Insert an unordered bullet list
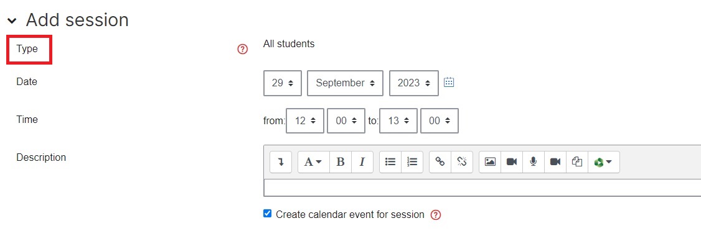701x231 pixels. click(x=390, y=162)
